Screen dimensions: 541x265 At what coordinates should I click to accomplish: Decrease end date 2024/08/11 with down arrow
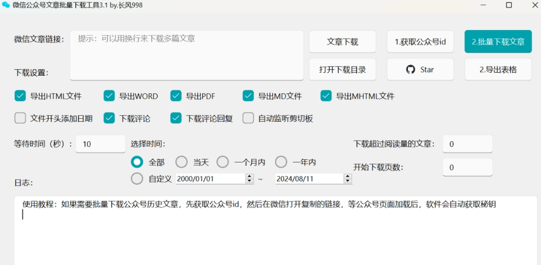coord(348,181)
